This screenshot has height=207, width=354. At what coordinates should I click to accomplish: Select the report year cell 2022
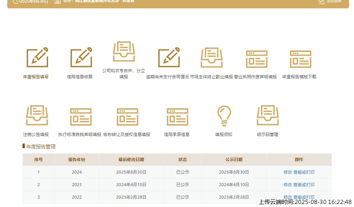(77, 198)
